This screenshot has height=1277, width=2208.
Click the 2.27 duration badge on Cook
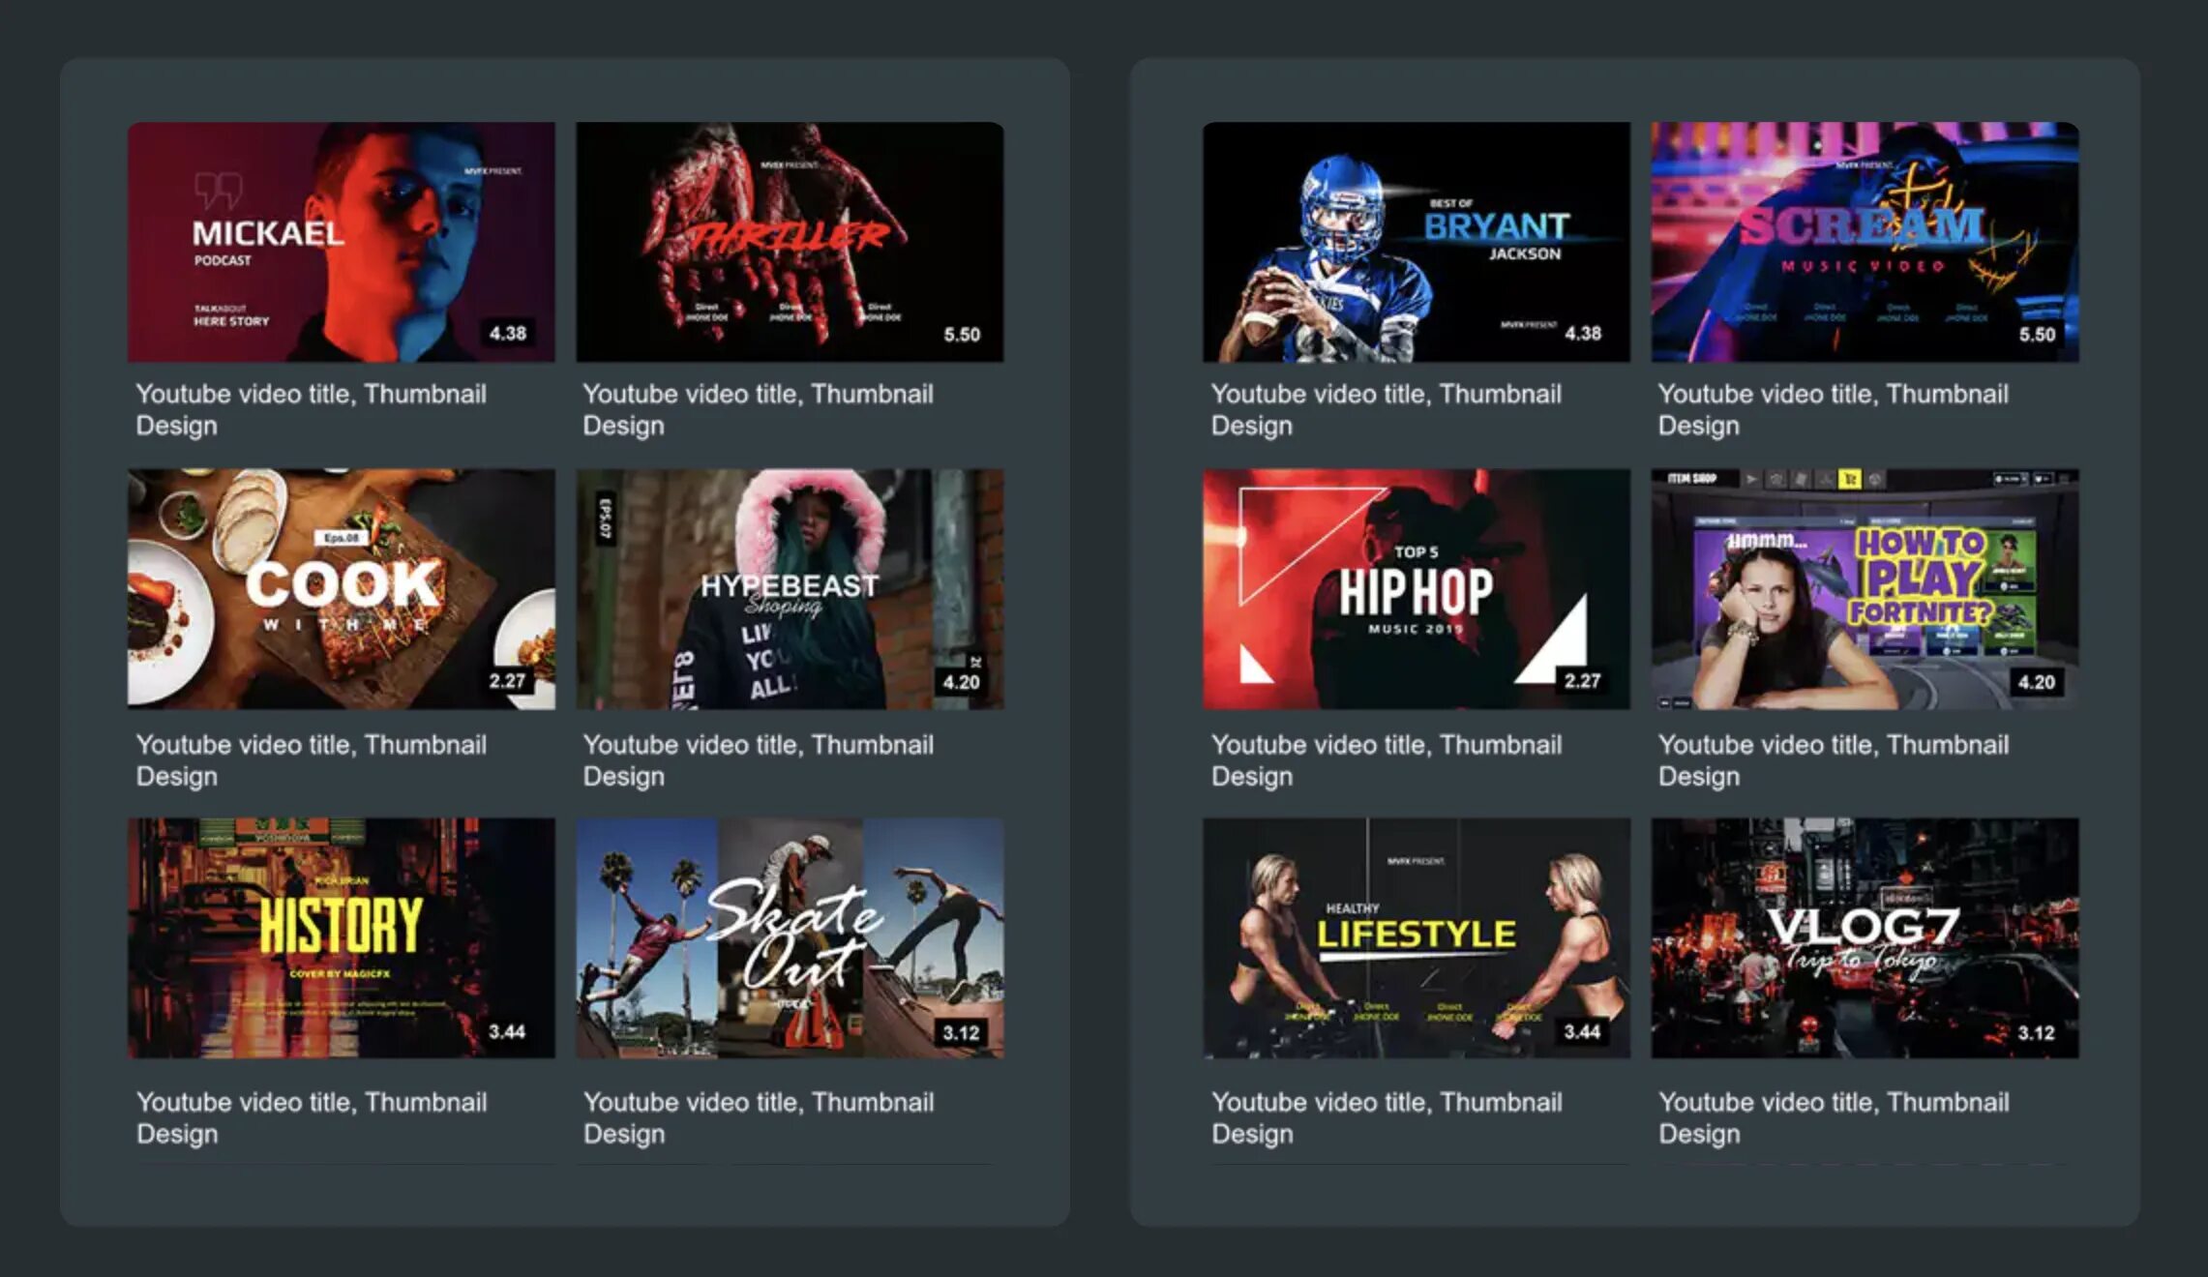click(x=507, y=681)
